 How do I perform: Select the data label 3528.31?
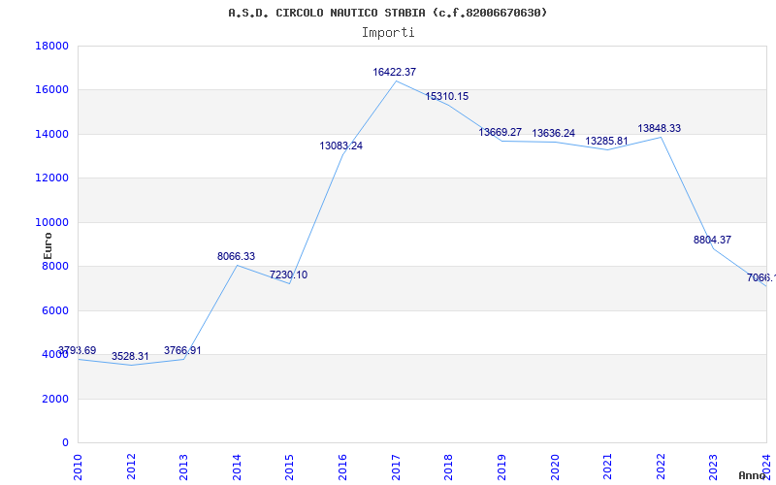[x=130, y=356]
